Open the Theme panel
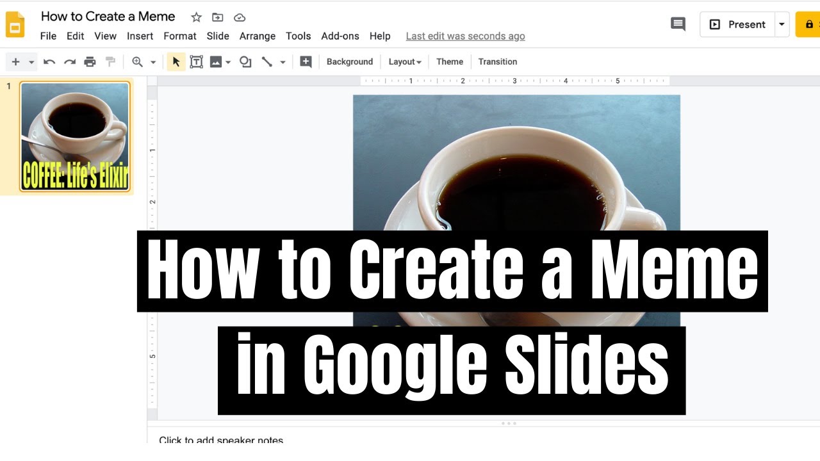This screenshot has width=820, height=461. [450, 61]
